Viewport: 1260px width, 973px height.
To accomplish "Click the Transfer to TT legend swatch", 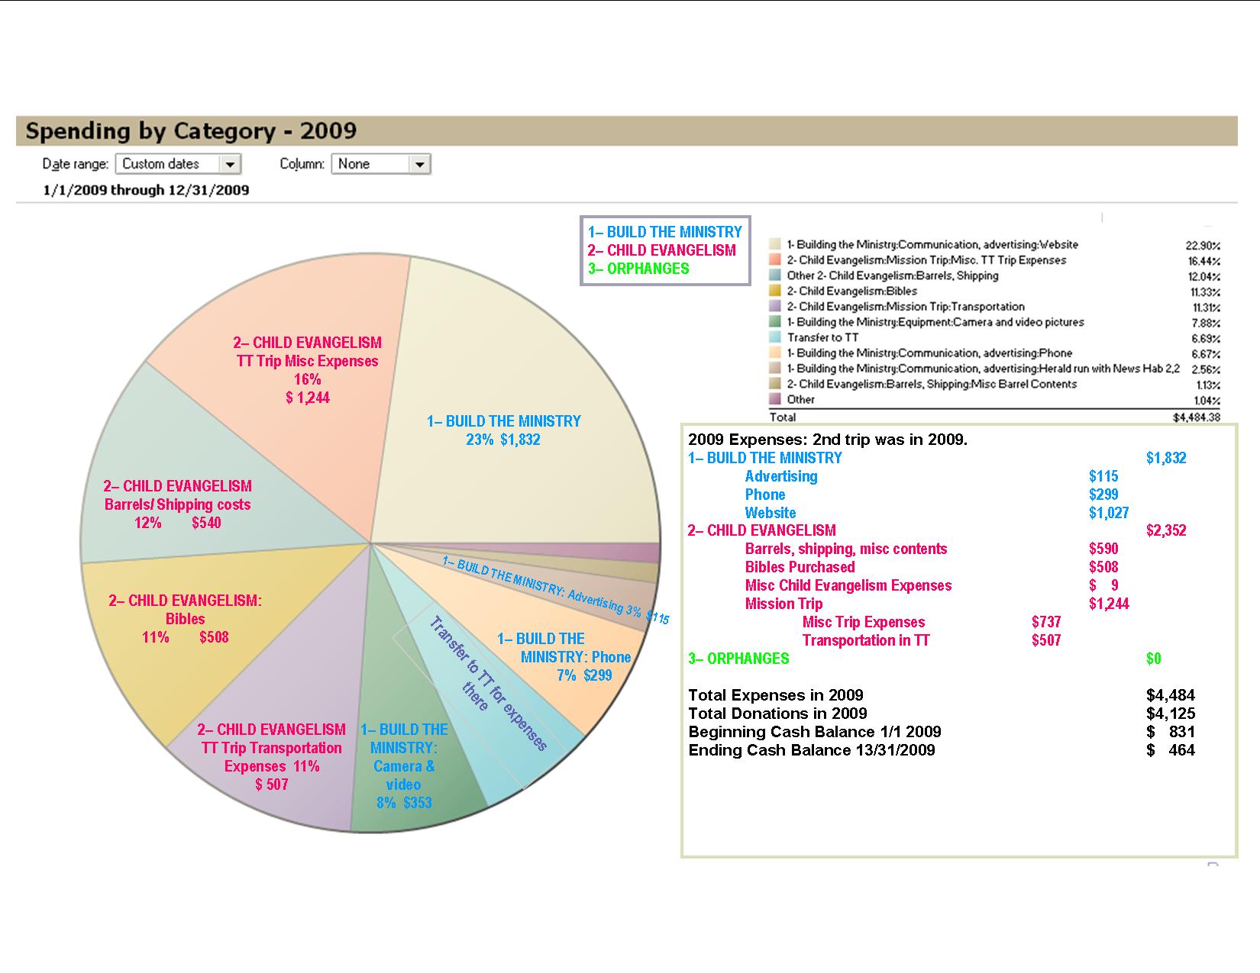I will [775, 337].
